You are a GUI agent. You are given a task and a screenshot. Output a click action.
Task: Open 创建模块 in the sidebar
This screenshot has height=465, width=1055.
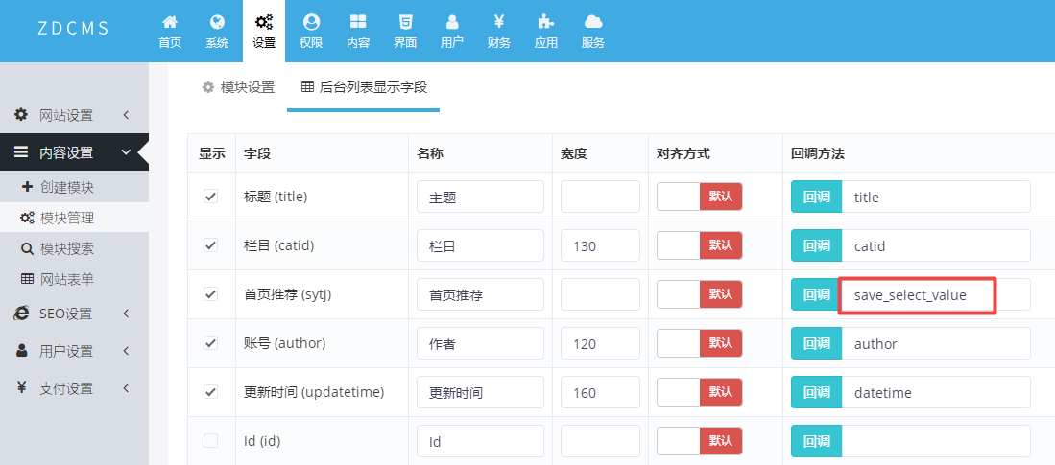74,188
